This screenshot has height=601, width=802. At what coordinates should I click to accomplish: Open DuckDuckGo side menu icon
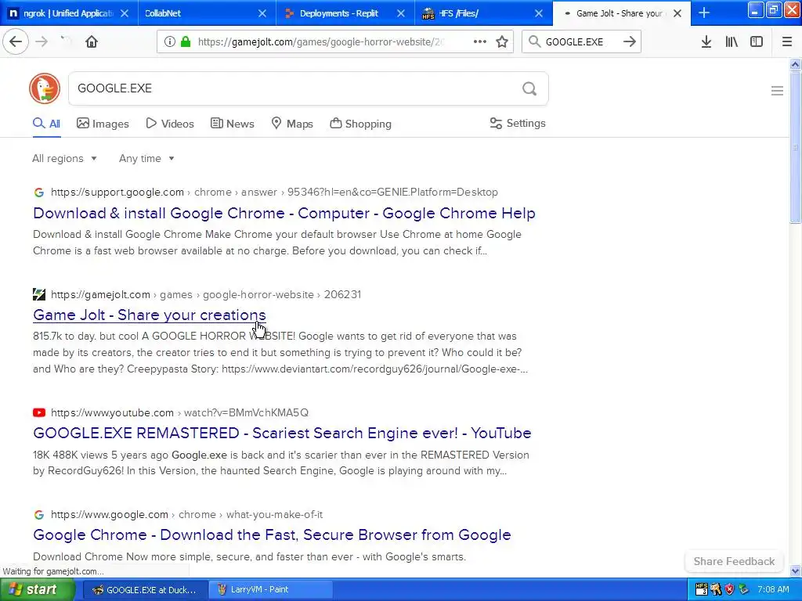coord(777,91)
